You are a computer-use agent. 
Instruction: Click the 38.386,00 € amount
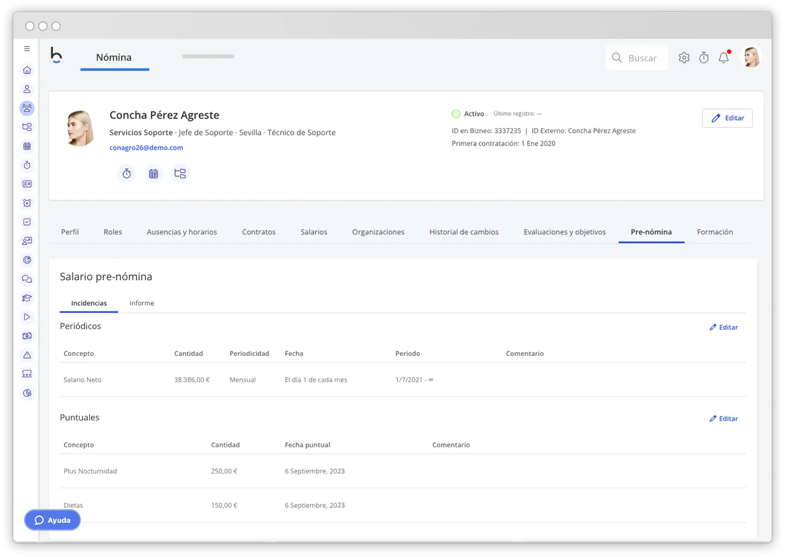(192, 380)
